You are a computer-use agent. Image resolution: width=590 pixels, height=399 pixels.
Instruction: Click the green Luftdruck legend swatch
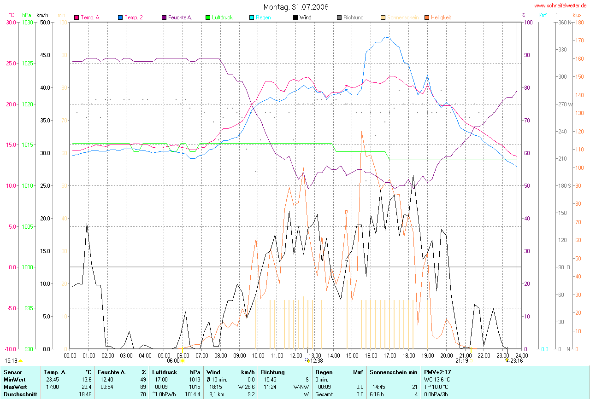(x=208, y=17)
